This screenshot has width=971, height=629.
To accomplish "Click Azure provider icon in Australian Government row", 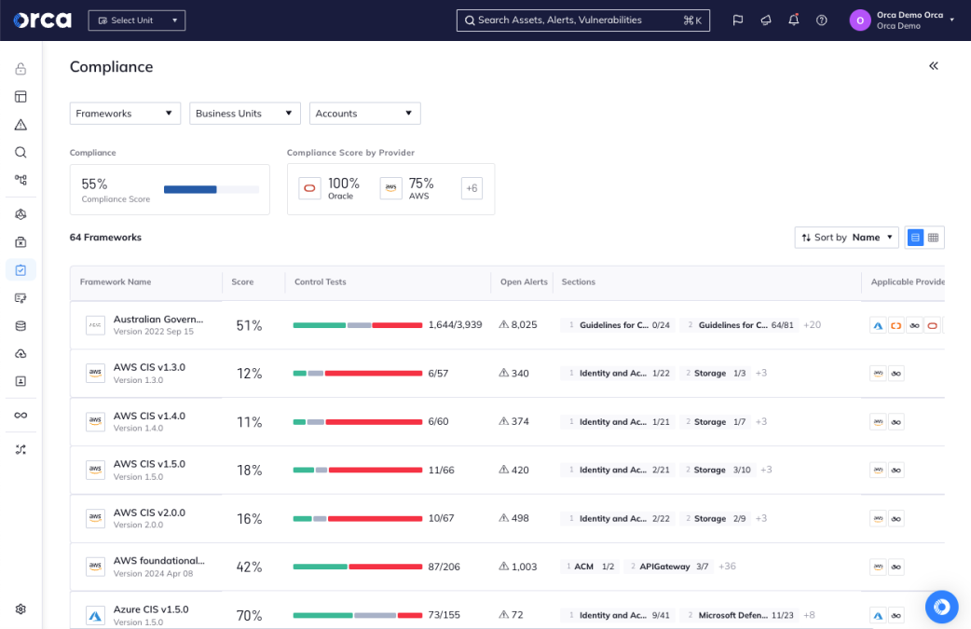I will pos(878,325).
